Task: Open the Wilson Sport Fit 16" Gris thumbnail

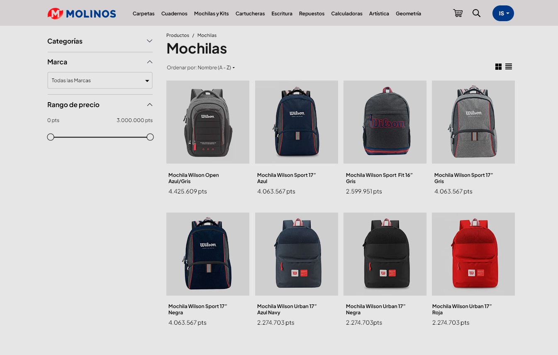Action: 385,122
